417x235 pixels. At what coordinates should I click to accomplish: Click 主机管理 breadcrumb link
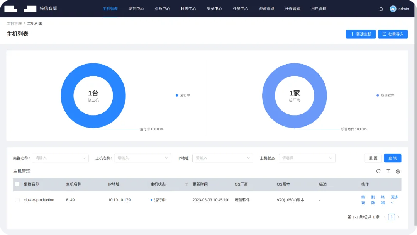14,24
